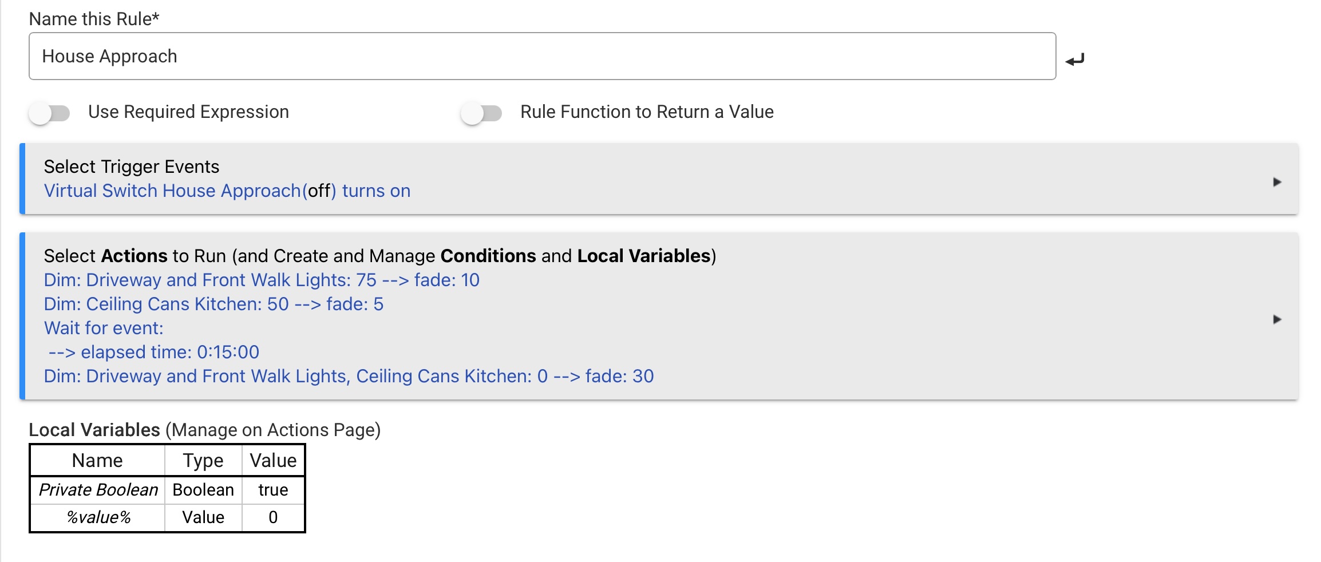Select the Dim Ceiling Cans Kitchen 50 action
The image size is (1321, 562).
(x=213, y=304)
